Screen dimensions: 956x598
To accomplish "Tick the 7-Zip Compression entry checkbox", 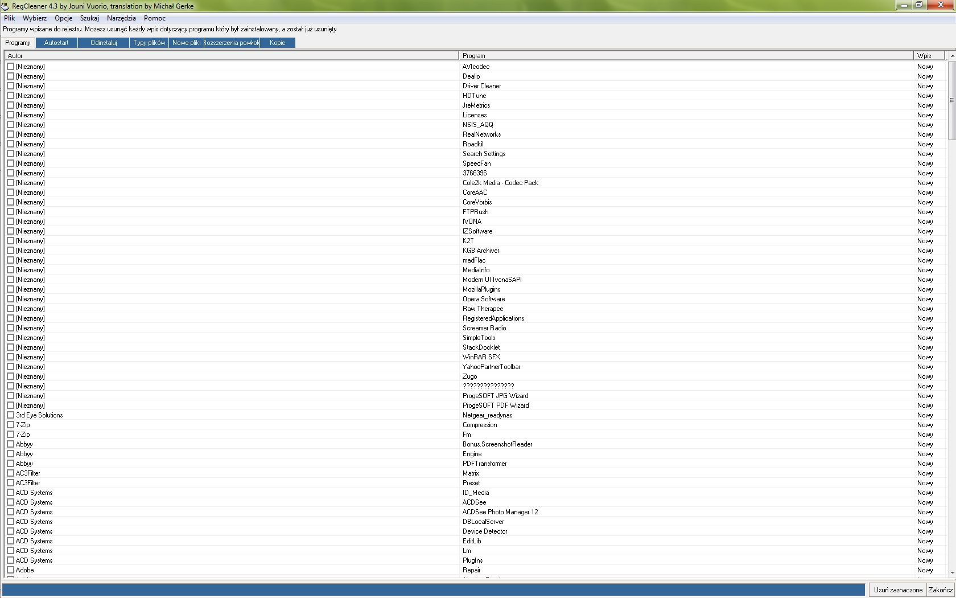I will click(10, 425).
